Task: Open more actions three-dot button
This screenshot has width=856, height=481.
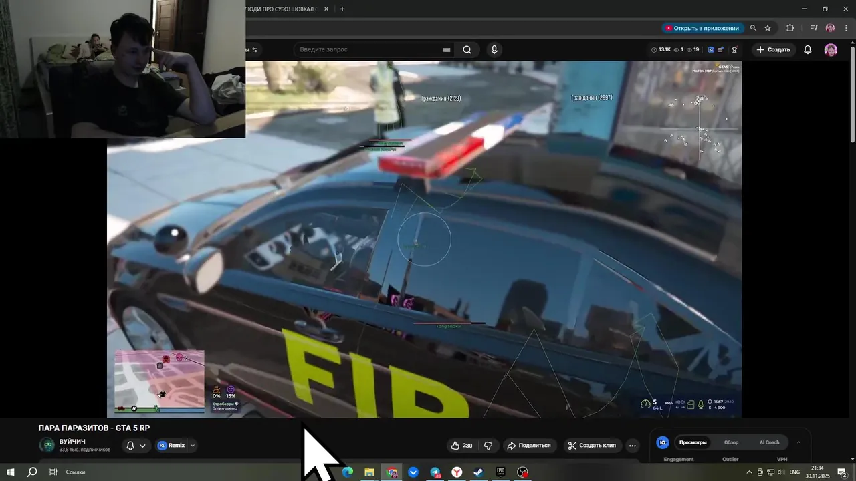Action: (x=633, y=446)
